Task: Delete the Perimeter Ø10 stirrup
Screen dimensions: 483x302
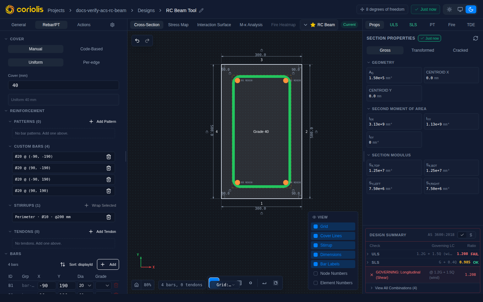Action: click(109, 217)
